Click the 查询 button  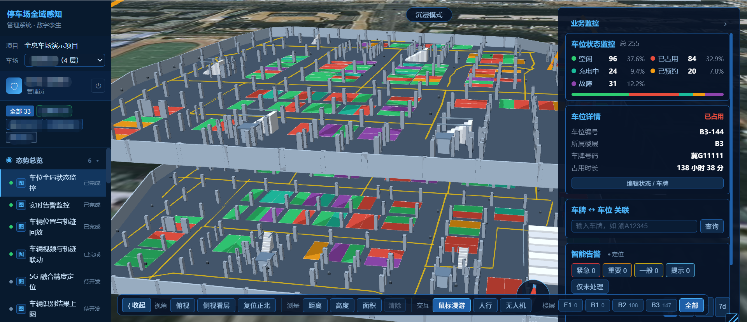tap(712, 226)
